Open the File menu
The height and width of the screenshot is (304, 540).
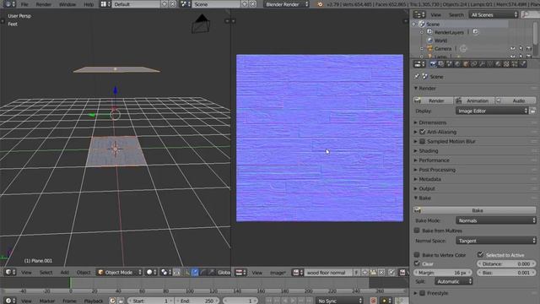pyautogui.click(x=24, y=4)
